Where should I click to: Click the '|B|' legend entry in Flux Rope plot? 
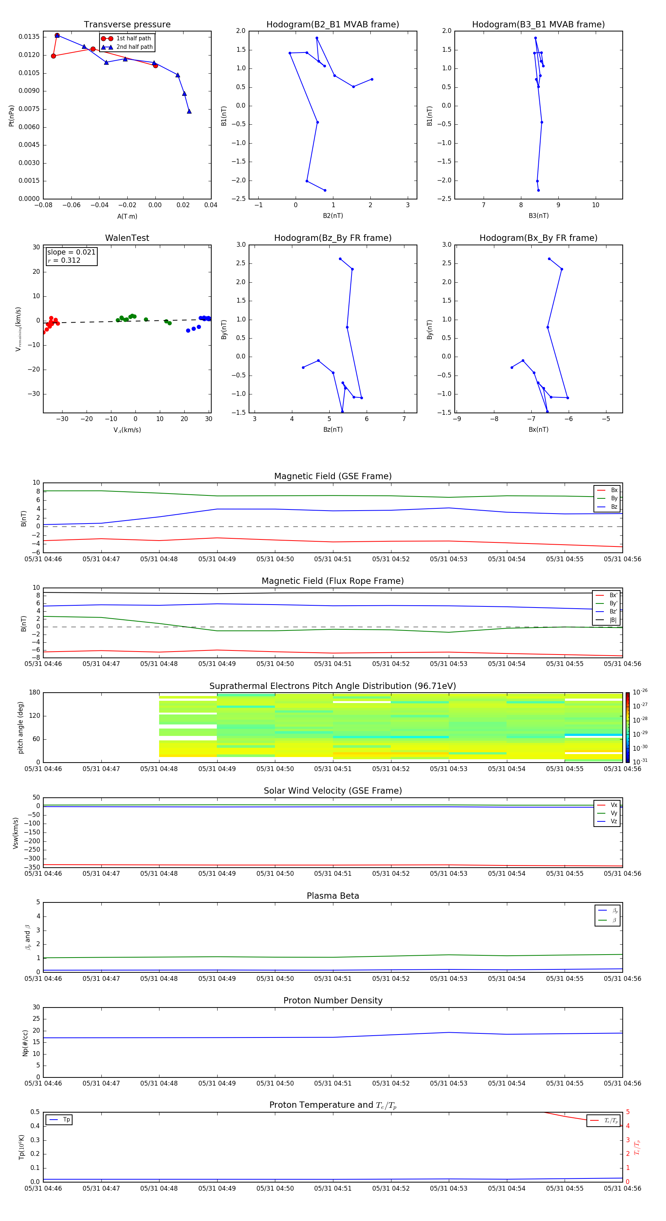[x=606, y=620]
